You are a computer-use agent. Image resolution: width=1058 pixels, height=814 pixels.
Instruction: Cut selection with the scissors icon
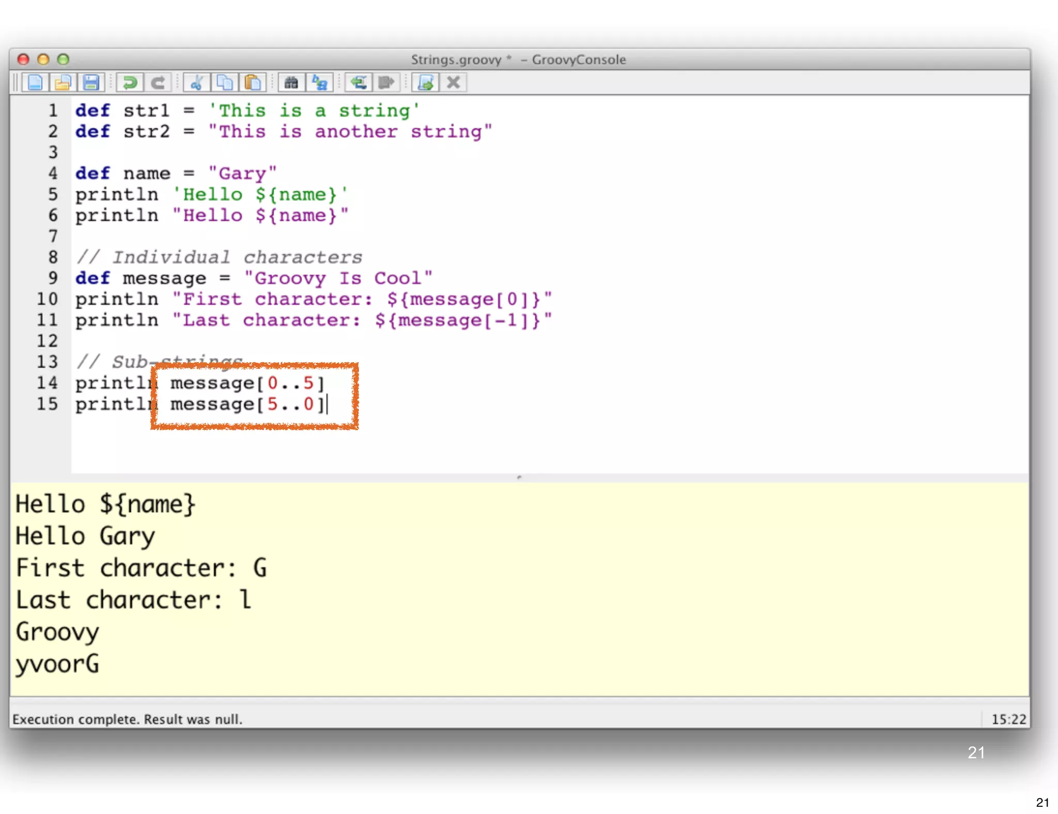pos(196,83)
